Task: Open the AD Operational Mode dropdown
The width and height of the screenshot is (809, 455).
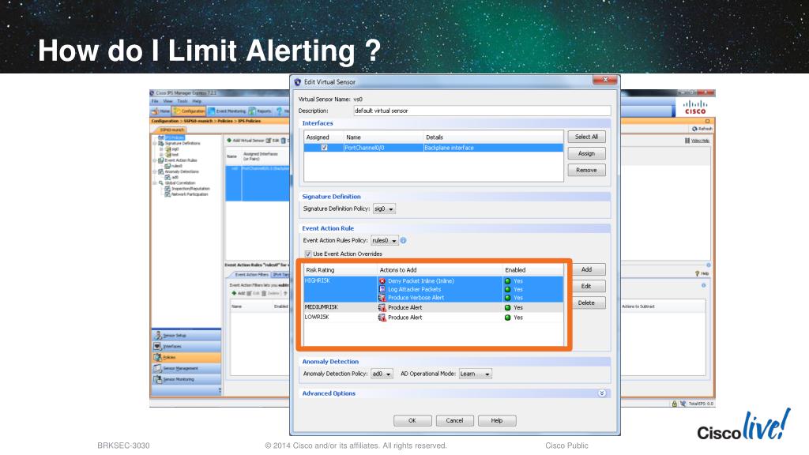Action: tap(476, 374)
